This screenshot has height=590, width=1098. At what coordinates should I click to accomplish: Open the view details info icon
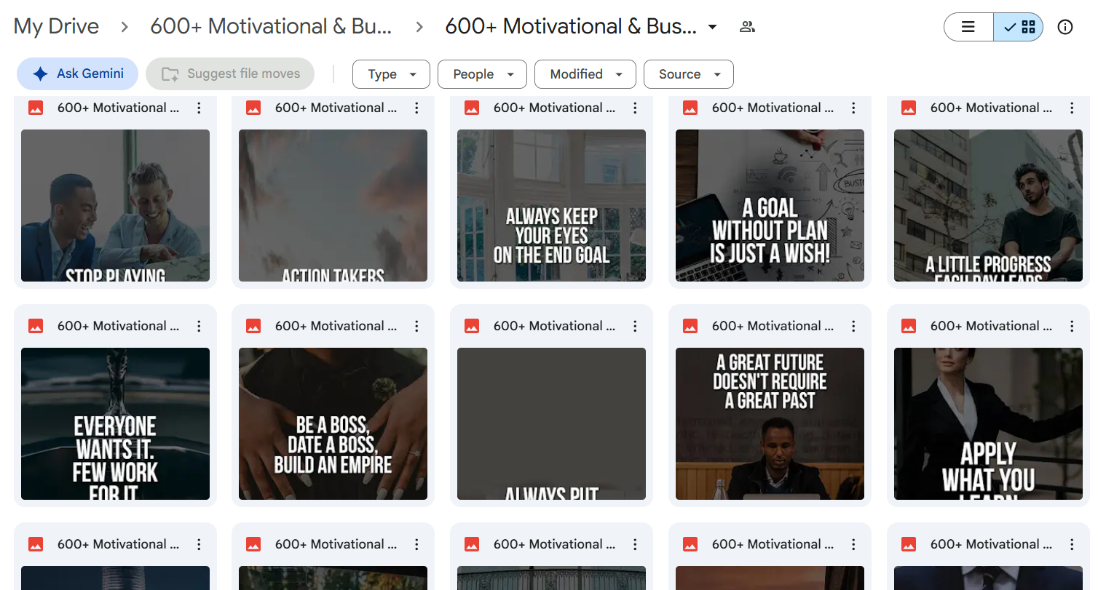click(1065, 28)
